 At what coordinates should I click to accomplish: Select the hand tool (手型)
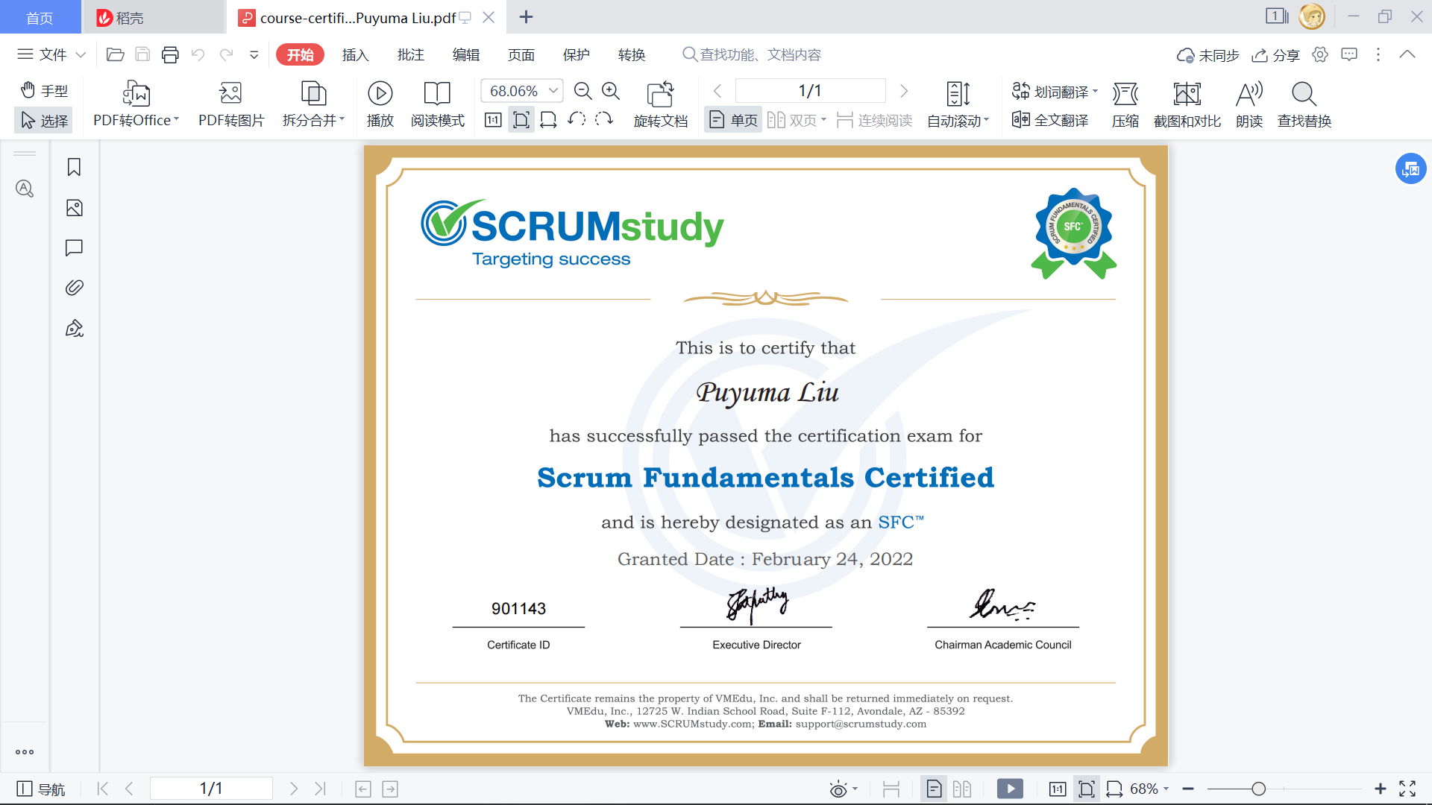point(44,90)
